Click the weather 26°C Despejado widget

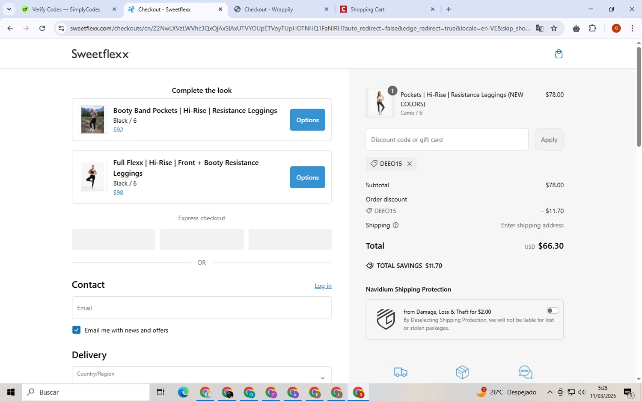(x=506, y=392)
